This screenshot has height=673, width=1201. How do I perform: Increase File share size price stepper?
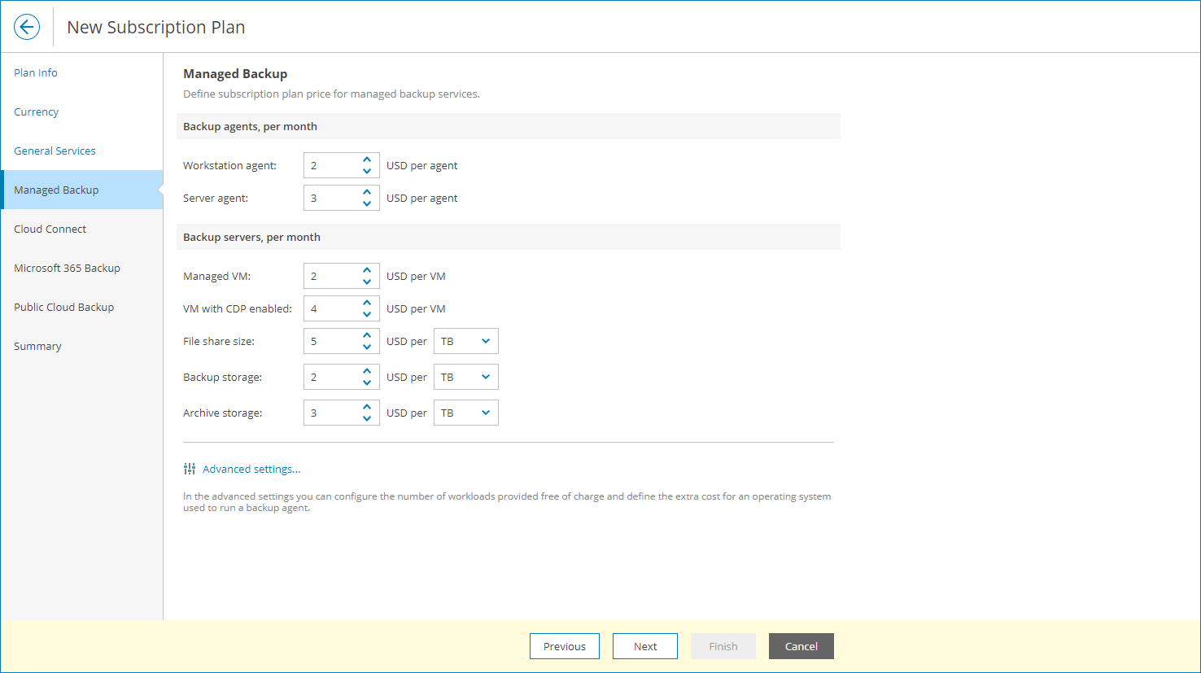pos(367,335)
